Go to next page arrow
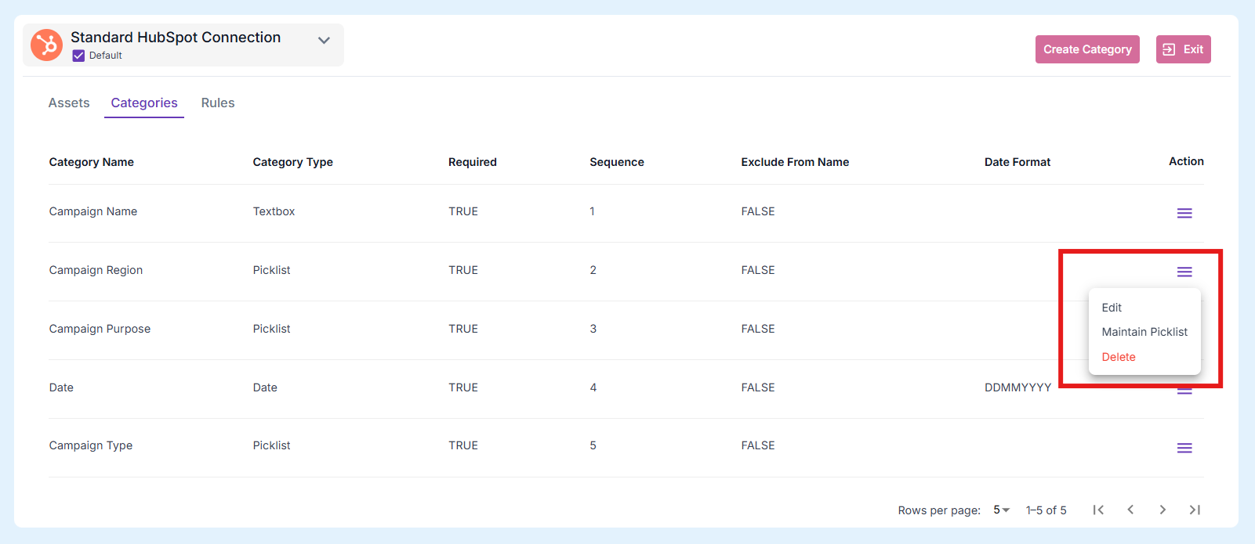The image size is (1255, 544). click(x=1163, y=510)
